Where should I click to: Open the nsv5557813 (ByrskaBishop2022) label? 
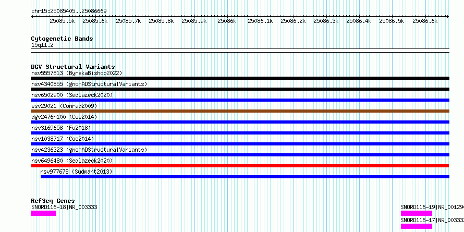77,73
